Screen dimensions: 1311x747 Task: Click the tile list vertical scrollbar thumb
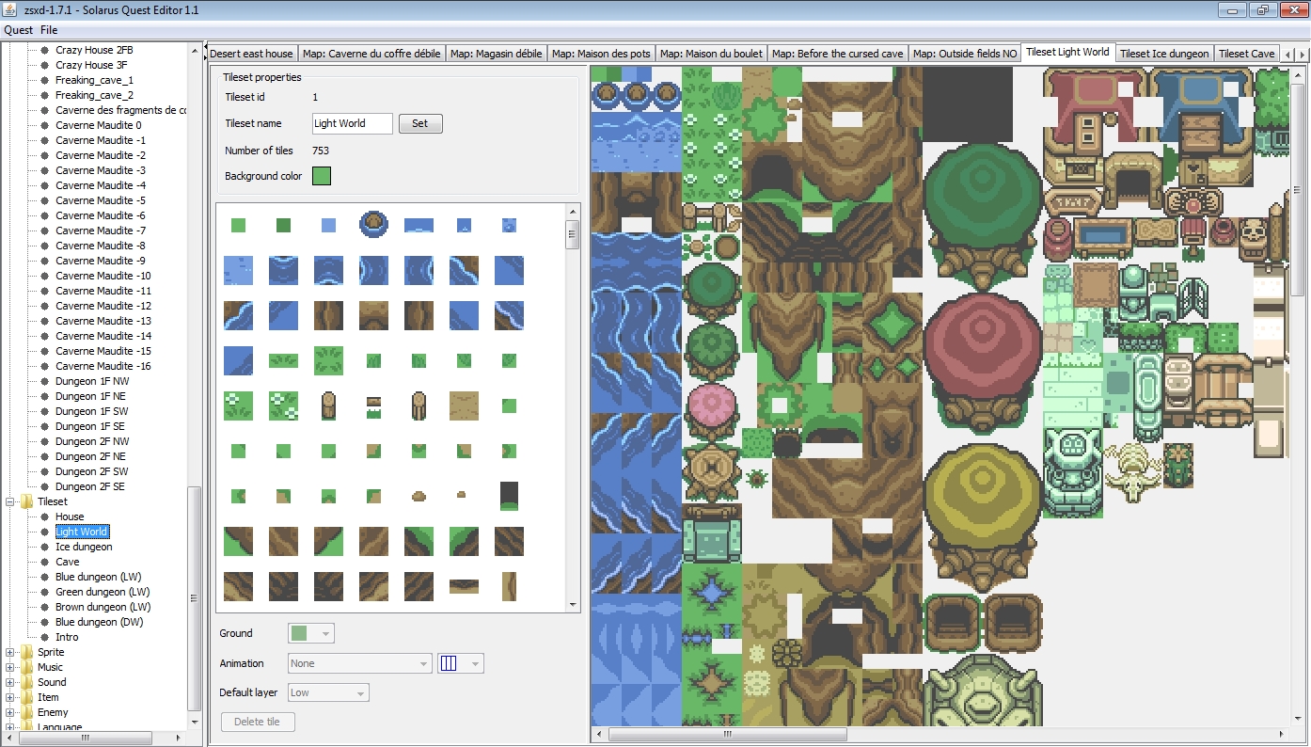pyautogui.click(x=572, y=233)
